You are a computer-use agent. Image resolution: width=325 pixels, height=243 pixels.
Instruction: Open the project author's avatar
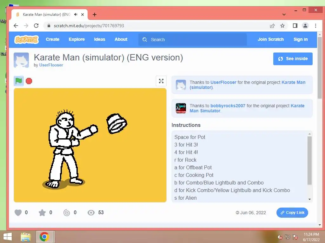click(x=21, y=60)
